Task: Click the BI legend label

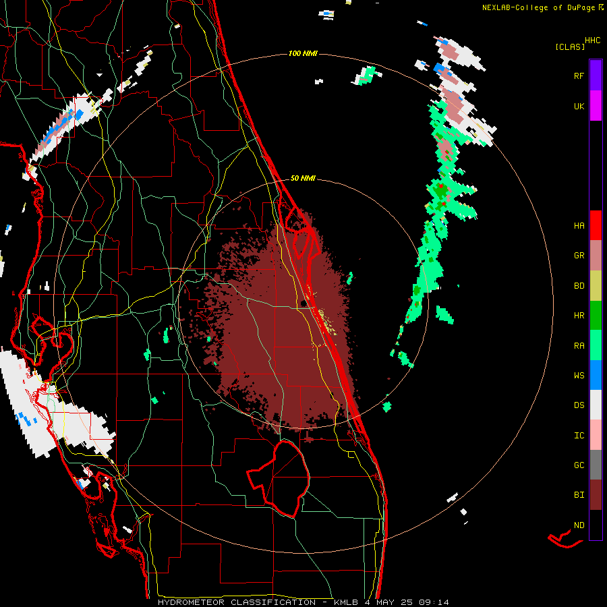Action: click(x=579, y=495)
